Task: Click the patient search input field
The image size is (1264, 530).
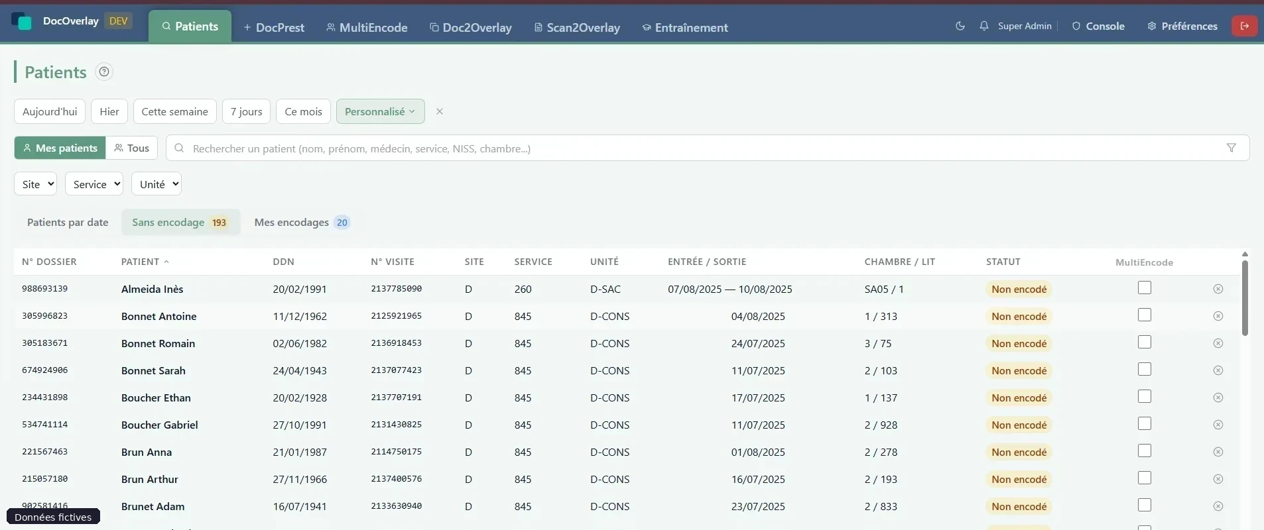Action: click(x=703, y=148)
